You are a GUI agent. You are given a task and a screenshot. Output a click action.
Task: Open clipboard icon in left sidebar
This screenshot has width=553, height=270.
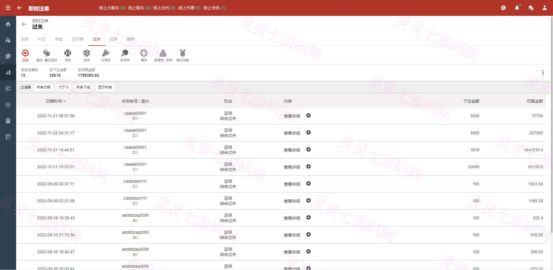8,121
